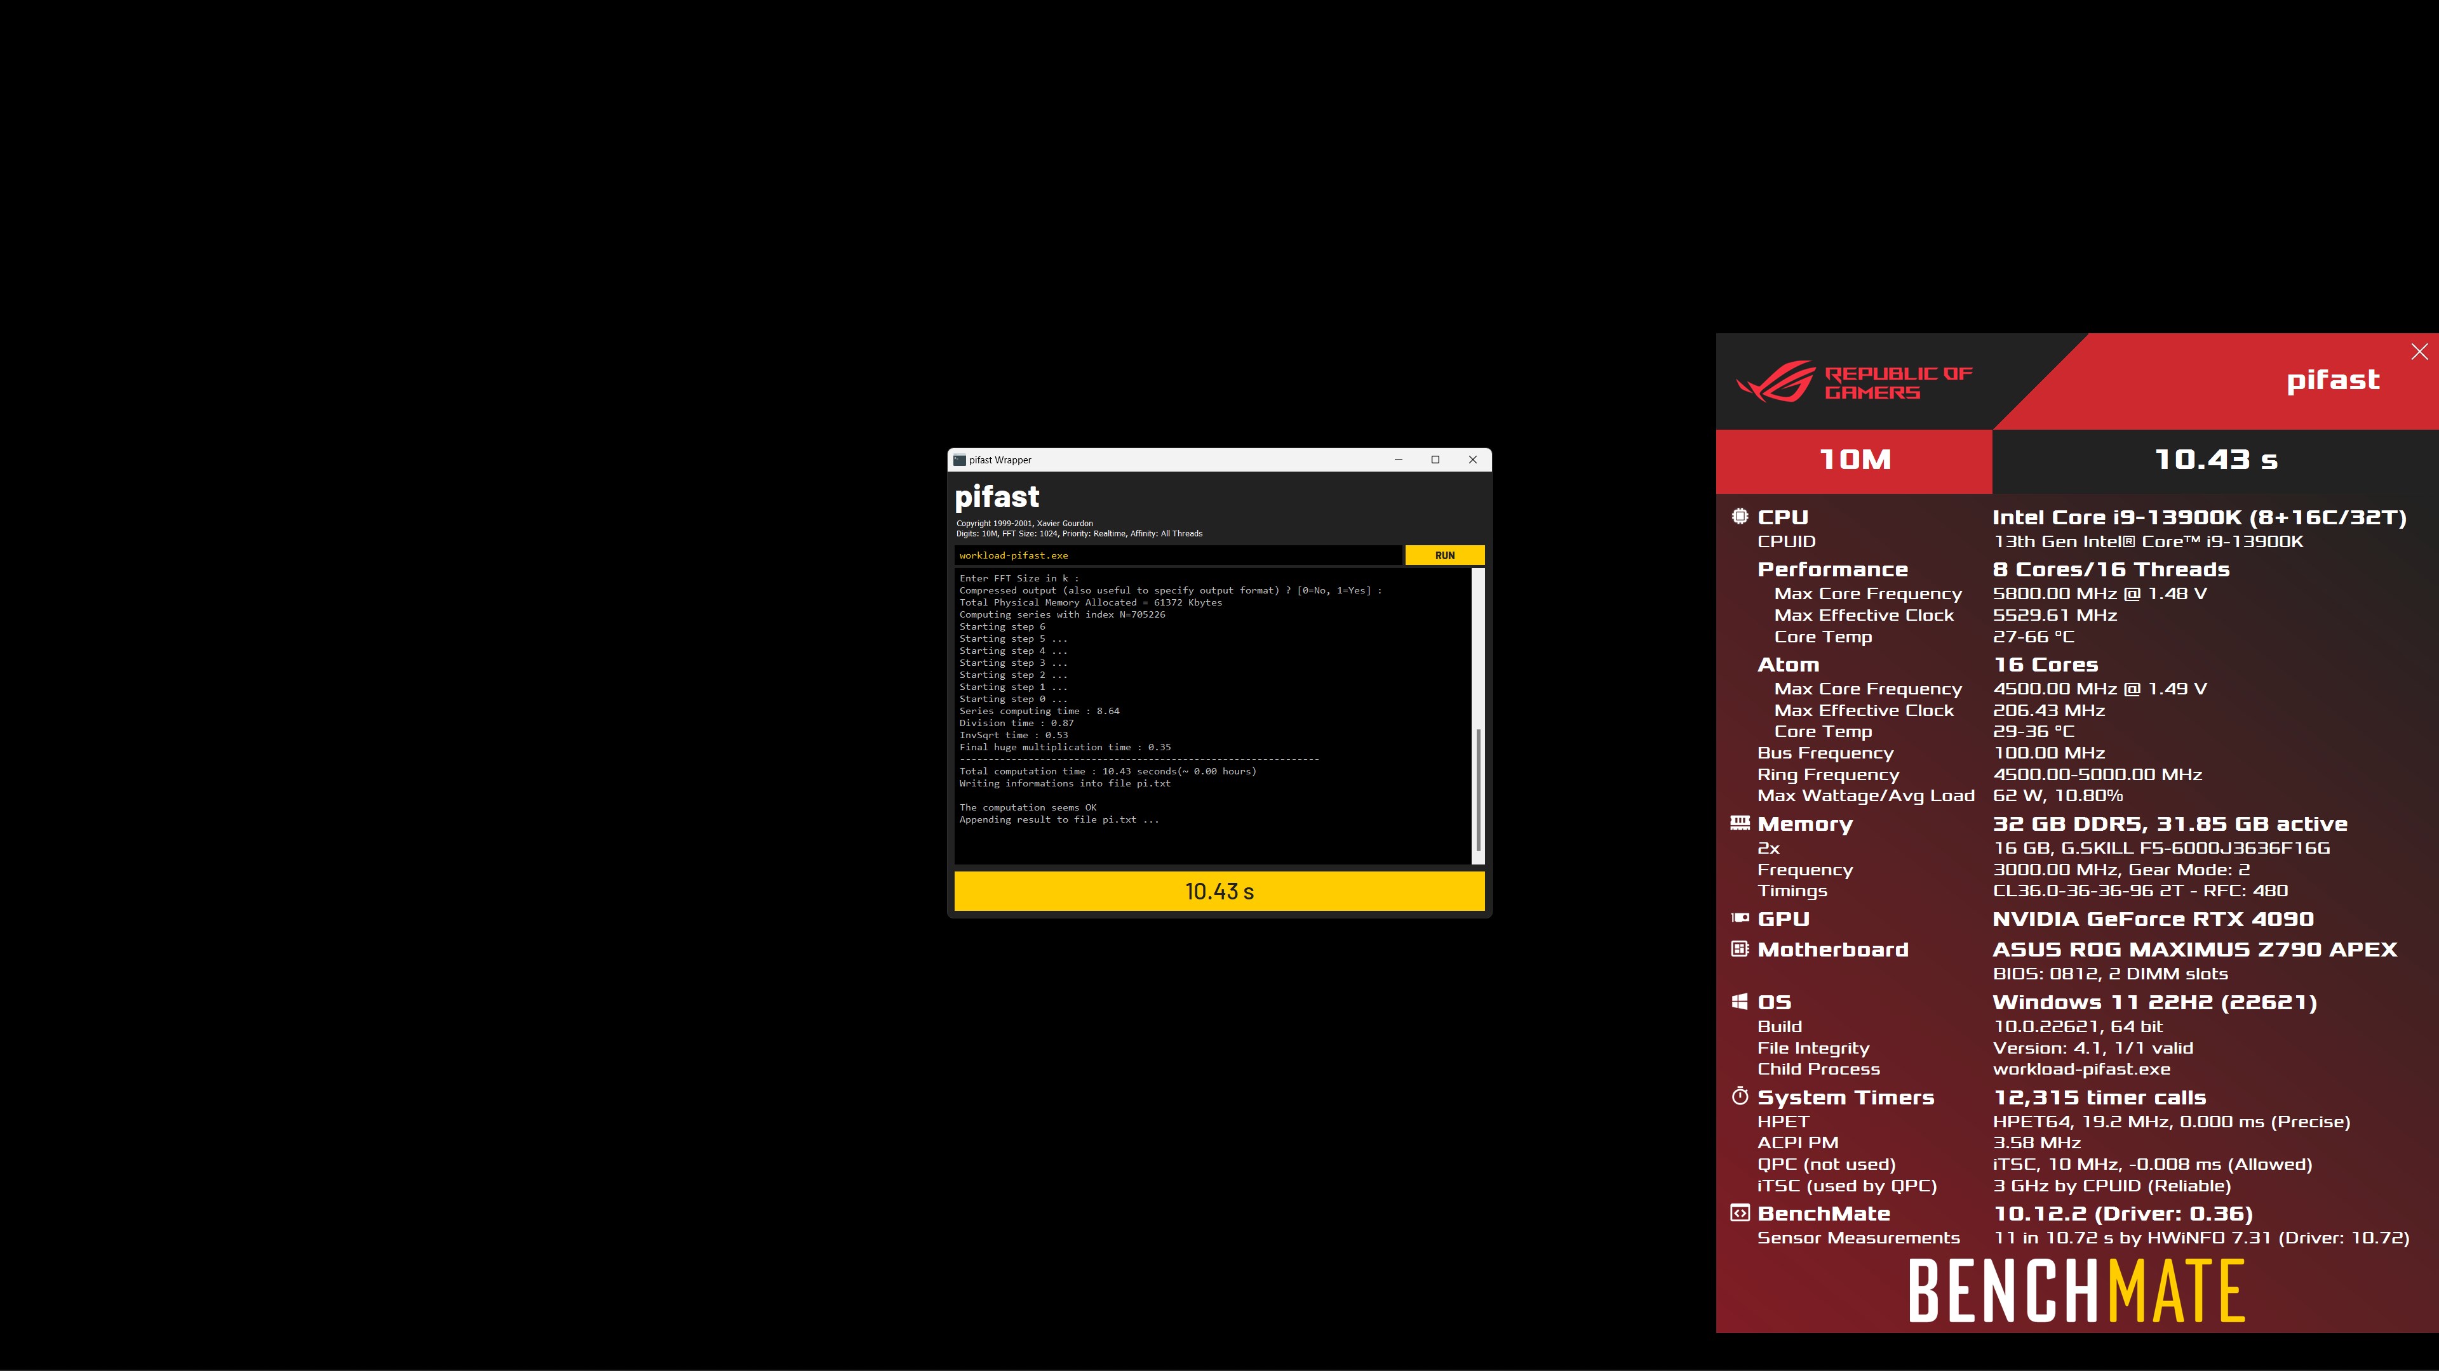Click '16 GB, G.SKILL F5-6000J3636F16G' text
Image resolution: width=2439 pixels, height=1371 pixels.
click(x=2161, y=849)
